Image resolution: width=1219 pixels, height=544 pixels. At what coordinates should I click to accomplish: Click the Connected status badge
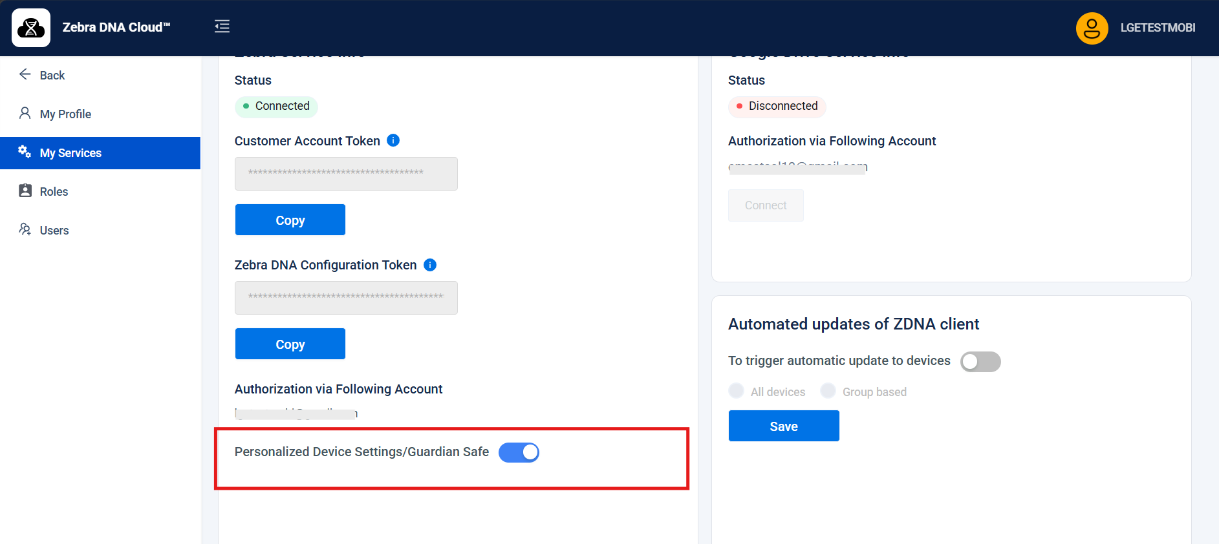[x=276, y=106]
